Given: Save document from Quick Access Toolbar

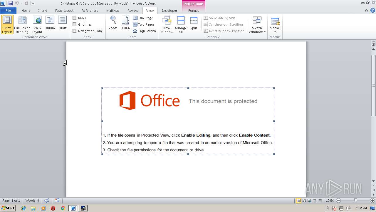Looking at the screenshot, I should [11, 3].
